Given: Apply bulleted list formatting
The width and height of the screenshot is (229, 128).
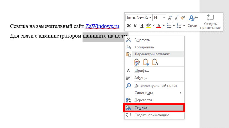Looking at the screenshot, I should click(169, 26).
